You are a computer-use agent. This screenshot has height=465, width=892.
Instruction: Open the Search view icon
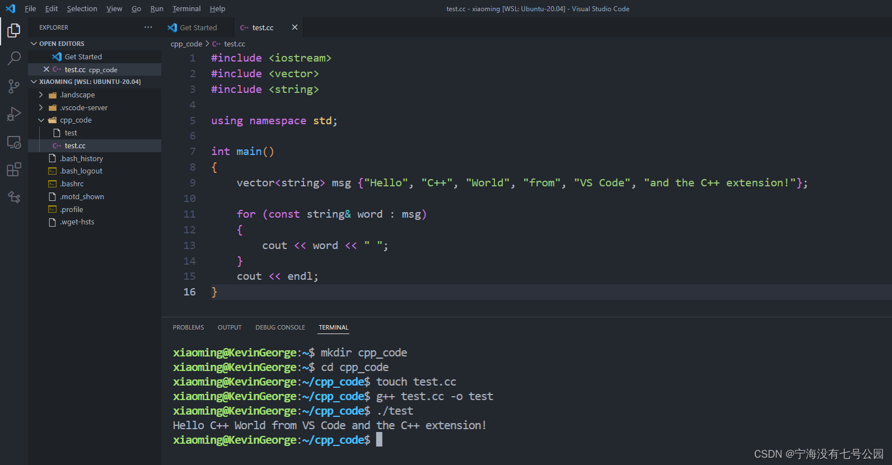[14, 58]
